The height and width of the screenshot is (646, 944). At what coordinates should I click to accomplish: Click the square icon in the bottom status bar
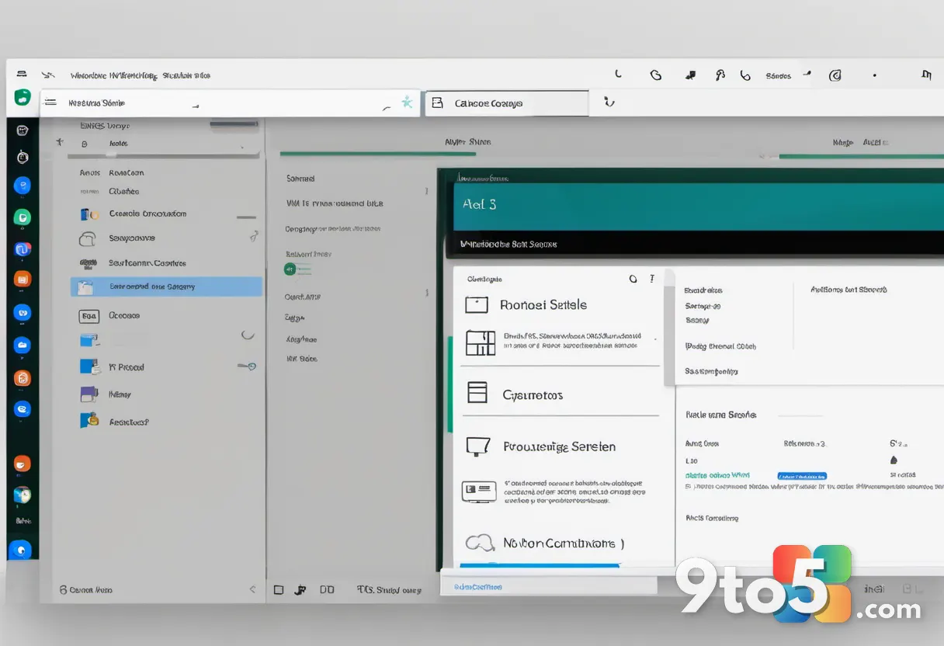pyautogui.click(x=279, y=590)
